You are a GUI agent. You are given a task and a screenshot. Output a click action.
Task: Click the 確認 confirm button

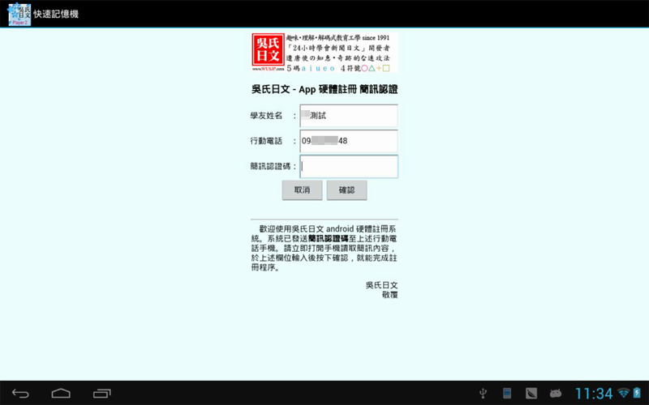point(347,190)
